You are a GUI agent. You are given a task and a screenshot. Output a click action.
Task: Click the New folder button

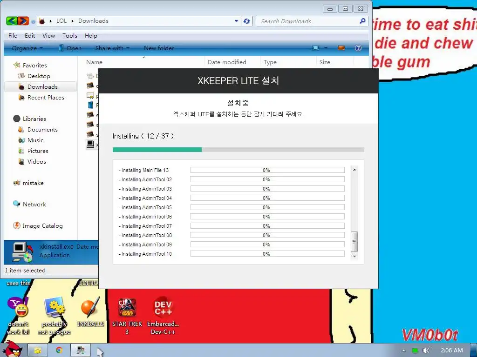[x=159, y=48]
